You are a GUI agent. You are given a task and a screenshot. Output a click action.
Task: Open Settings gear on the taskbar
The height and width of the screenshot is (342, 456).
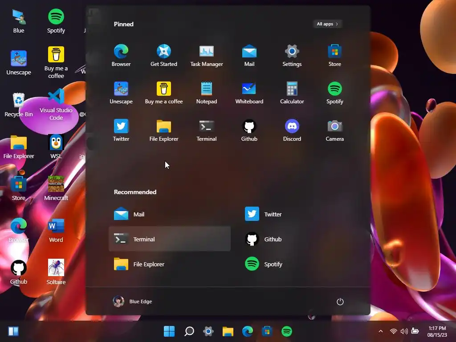208,331
